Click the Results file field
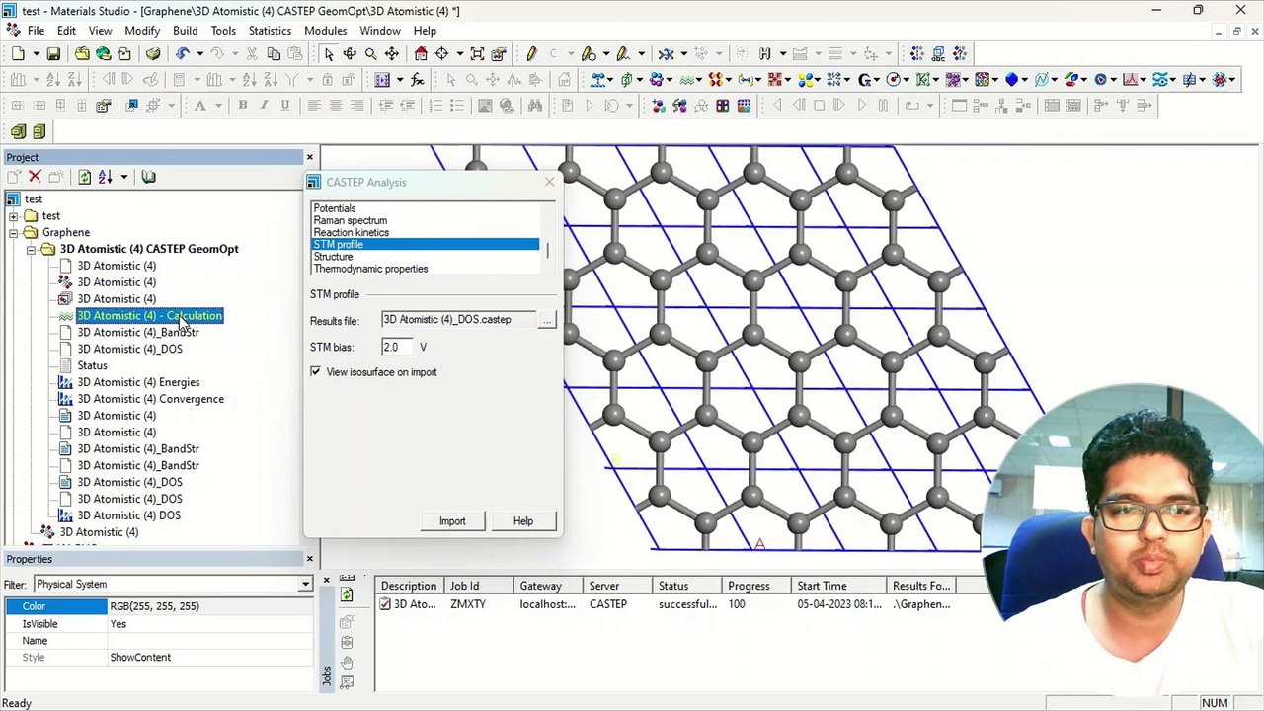Image resolution: width=1264 pixels, height=711 pixels. pos(459,320)
